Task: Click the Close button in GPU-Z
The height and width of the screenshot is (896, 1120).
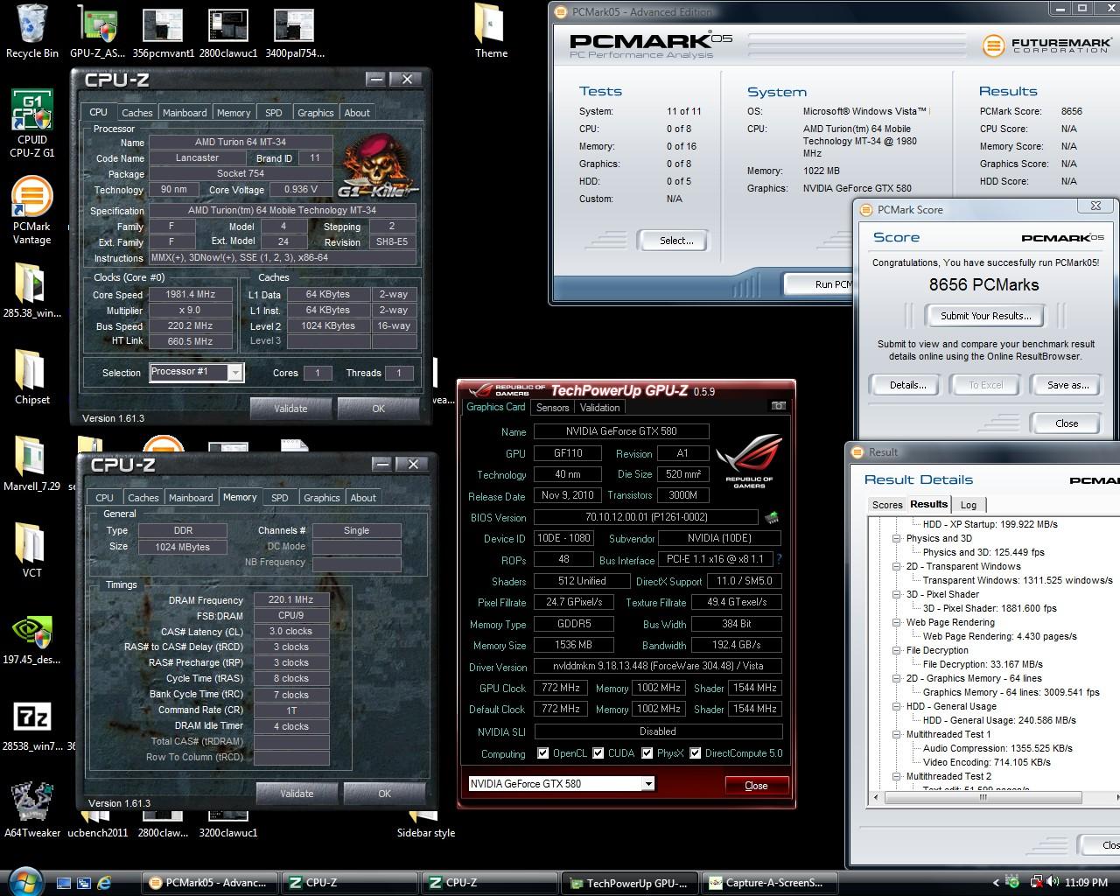Action: (x=756, y=785)
